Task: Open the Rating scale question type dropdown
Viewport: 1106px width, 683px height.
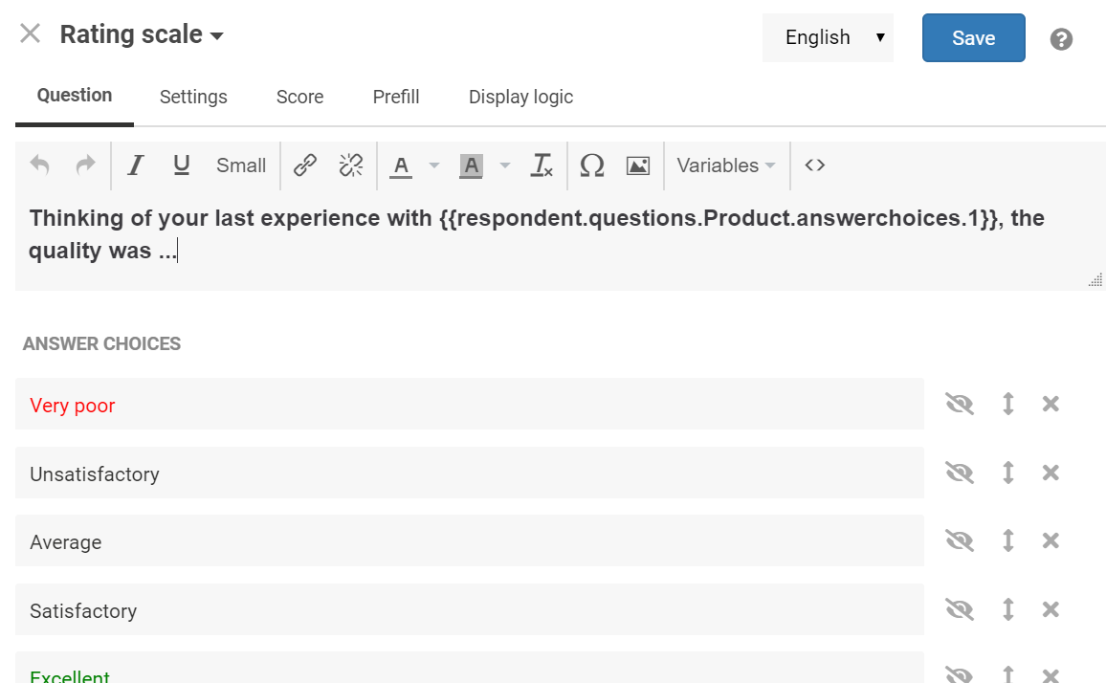Action: pos(142,34)
